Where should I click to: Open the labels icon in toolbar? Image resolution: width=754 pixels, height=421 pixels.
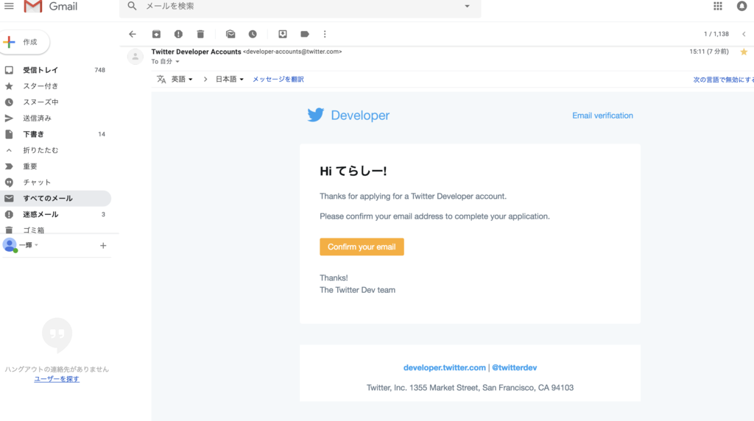tap(304, 34)
